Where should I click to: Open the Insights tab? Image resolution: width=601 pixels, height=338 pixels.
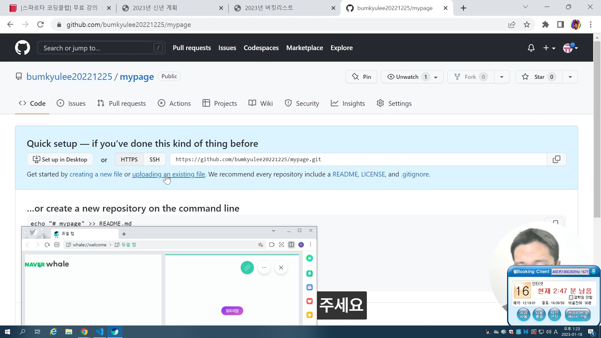pyautogui.click(x=348, y=103)
